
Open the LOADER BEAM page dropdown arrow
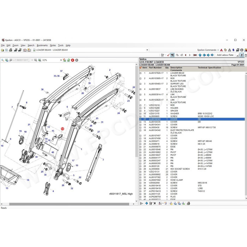147,50
